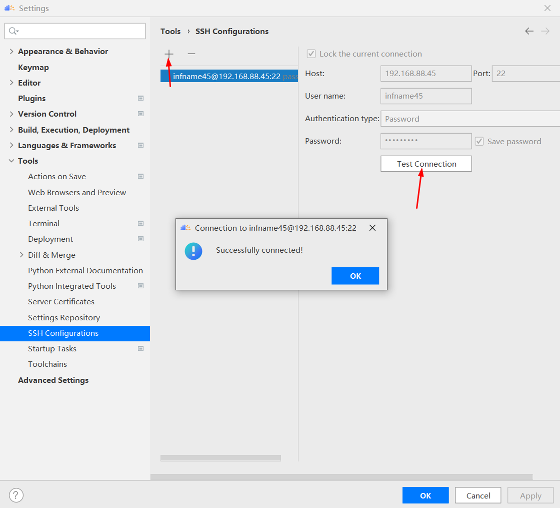Viewport: 560px width, 508px height.
Task: Toggle the Save password checkbox
Action: pos(479,141)
